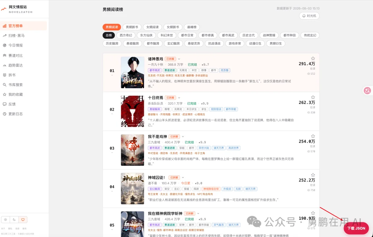Expand chevron next to 诸神愚戏
The image size is (373, 237).
tap(179, 59)
